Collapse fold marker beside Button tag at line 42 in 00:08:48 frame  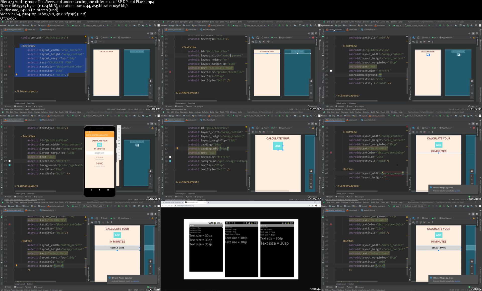pyautogui.click(x=335, y=169)
